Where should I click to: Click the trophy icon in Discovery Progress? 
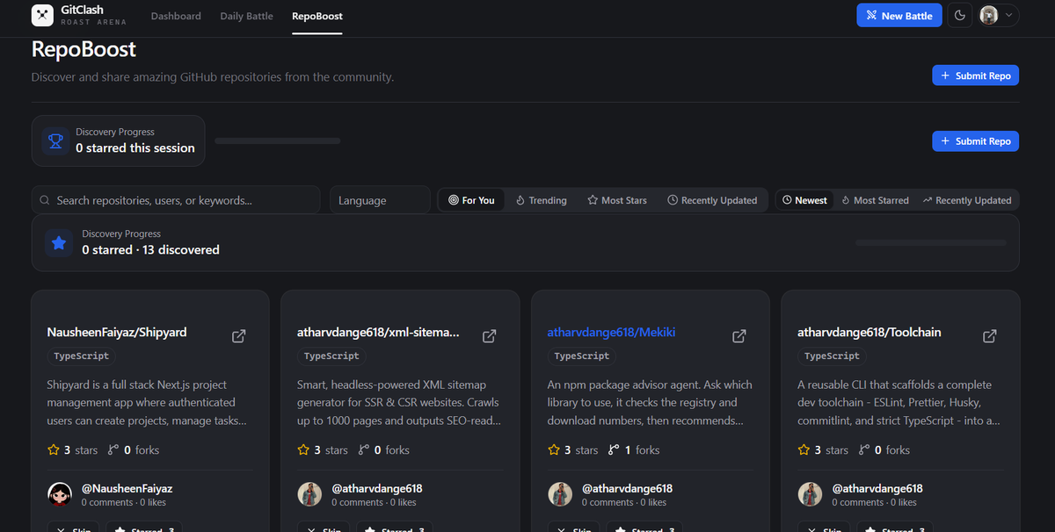(x=55, y=140)
